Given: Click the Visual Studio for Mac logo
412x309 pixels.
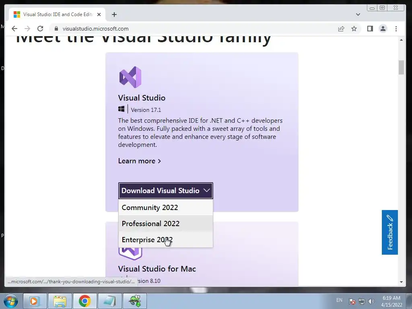Looking at the screenshot, I should (131, 253).
